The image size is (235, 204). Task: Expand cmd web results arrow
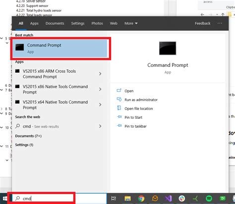pyautogui.click(x=100, y=126)
